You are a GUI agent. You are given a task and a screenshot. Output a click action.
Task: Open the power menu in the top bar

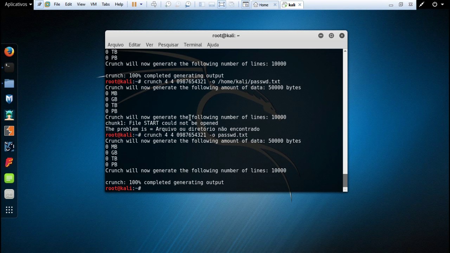[x=438, y=4]
